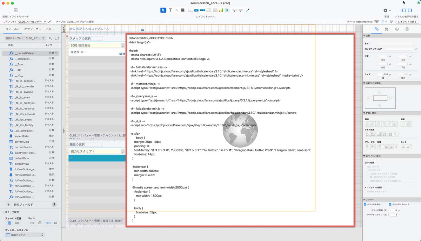Viewport: 421px width, 241px height.
Task: Open the current table selector dropdown
Action: 25,38
